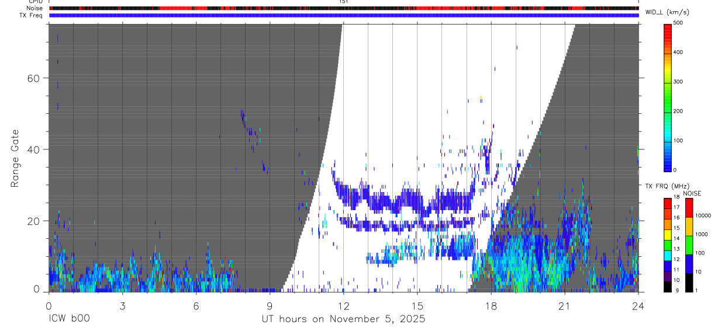Select the NOISE color legend bar

[689, 245]
